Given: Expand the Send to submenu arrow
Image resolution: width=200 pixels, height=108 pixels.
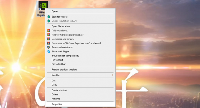Looking at the screenshot, I should coord(113,75).
